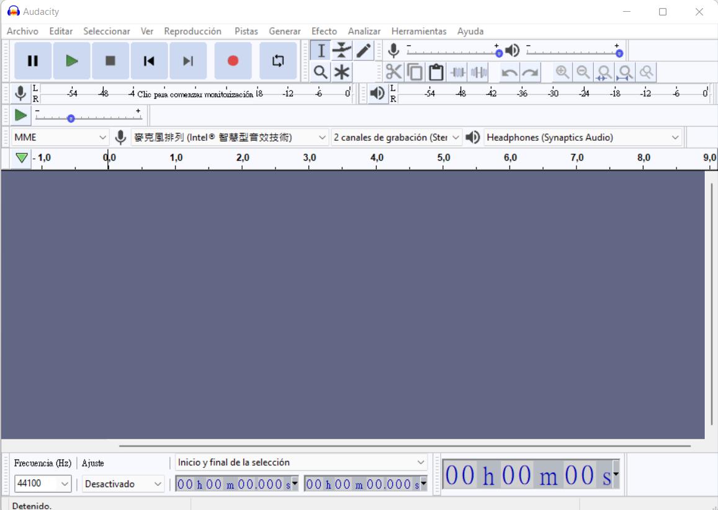This screenshot has height=510, width=718.
Task: Open the Analizar menu
Action: tap(364, 31)
